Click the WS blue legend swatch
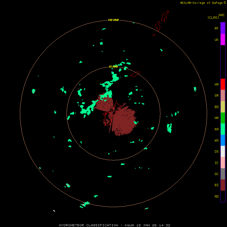This screenshot has height=227, width=227. point(223,140)
